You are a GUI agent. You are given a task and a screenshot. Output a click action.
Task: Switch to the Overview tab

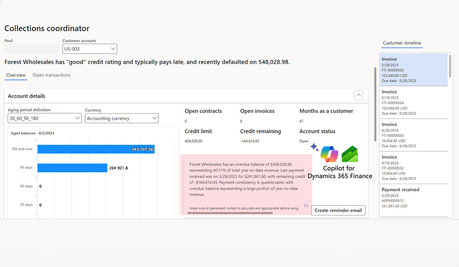pyautogui.click(x=16, y=75)
